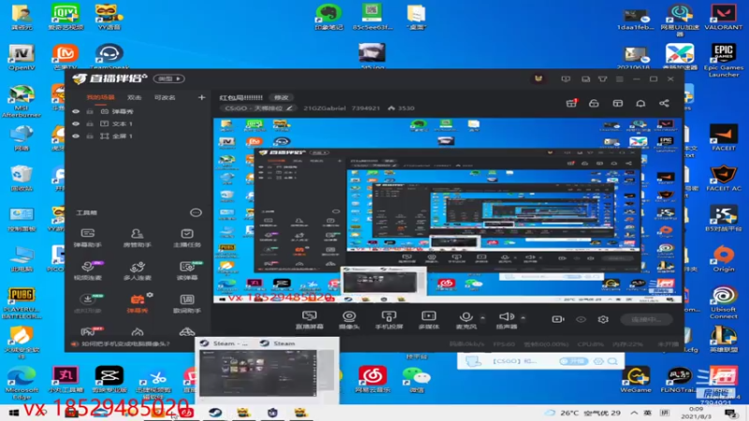This screenshot has height=421, width=749.
Task: Open the hamburger menu in title bar
Action: pyautogui.click(x=620, y=79)
